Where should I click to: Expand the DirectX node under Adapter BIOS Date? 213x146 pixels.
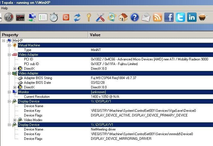tap(15, 87)
